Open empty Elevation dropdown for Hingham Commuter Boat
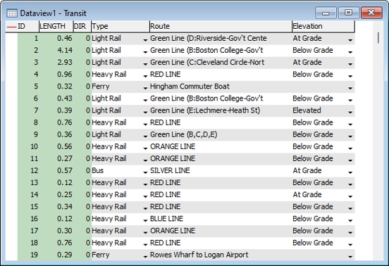Viewport: 389px width, 266px height. click(x=350, y=88)
